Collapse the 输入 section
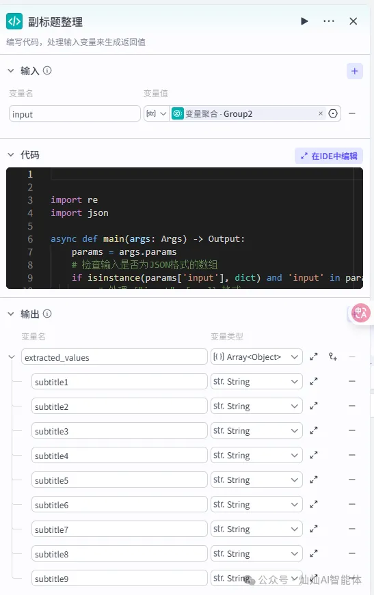374x595 pixels. tap(11, 70)
